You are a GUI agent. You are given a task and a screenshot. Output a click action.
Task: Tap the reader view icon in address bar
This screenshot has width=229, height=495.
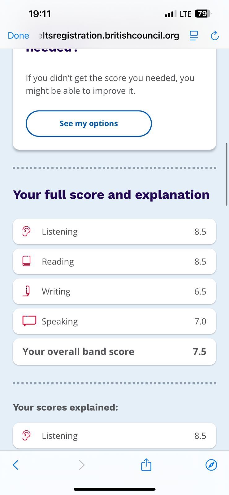click(194, 36)
